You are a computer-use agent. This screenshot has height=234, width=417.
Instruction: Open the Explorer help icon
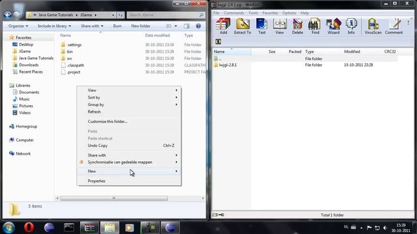click(198, 26)
